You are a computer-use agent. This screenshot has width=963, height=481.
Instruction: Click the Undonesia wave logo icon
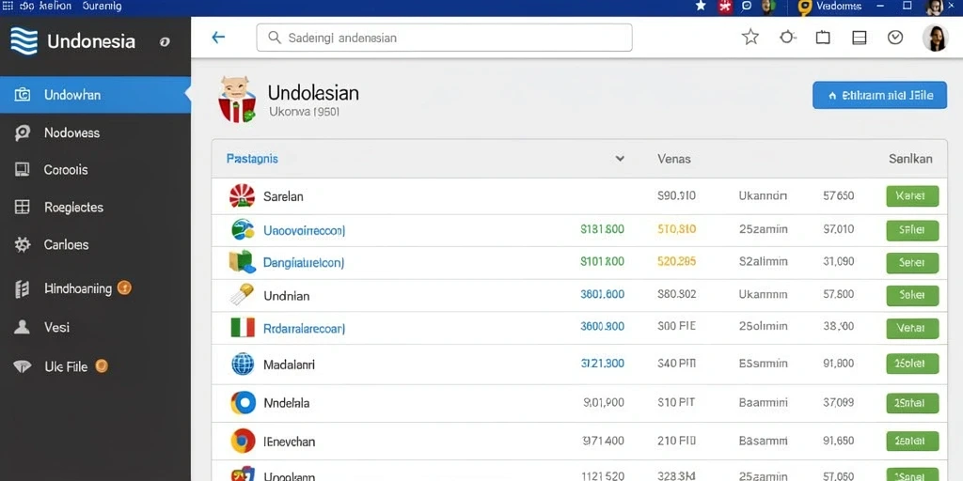(x=24, y=41)
